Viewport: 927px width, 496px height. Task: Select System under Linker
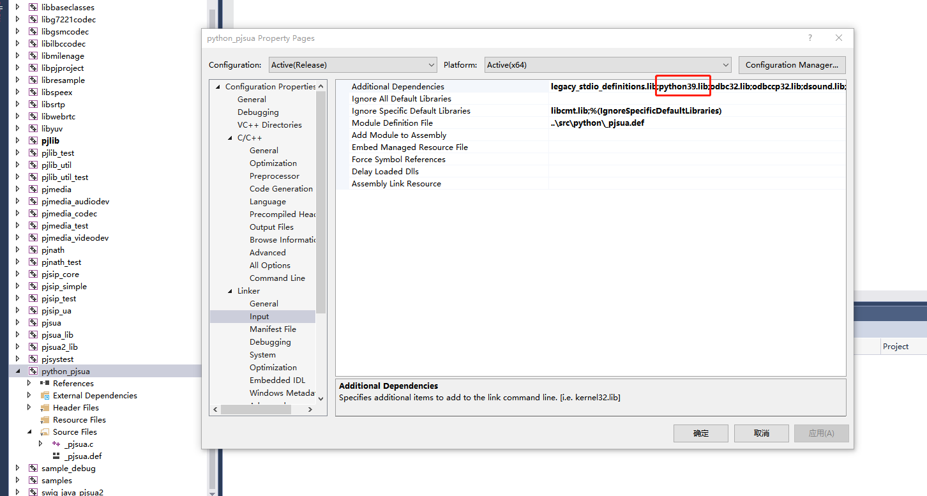[x=262, y=355]
